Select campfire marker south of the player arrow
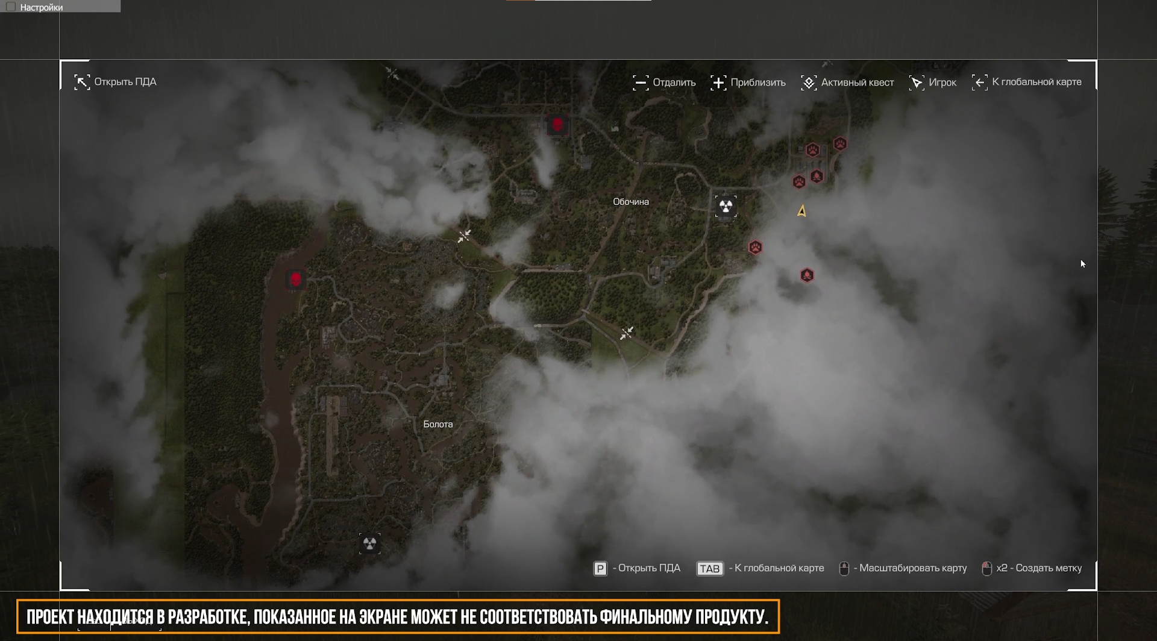 pos(807,275)
